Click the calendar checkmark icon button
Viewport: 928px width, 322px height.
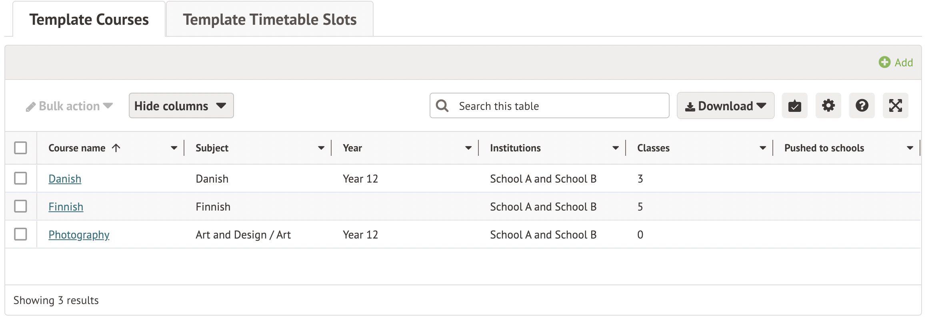pyautogui.click(x=794, y=106)
